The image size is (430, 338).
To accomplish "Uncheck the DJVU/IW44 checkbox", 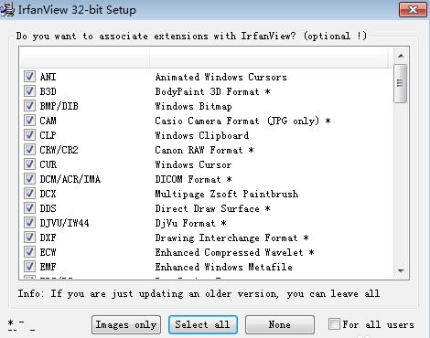I will coord(29,223).
